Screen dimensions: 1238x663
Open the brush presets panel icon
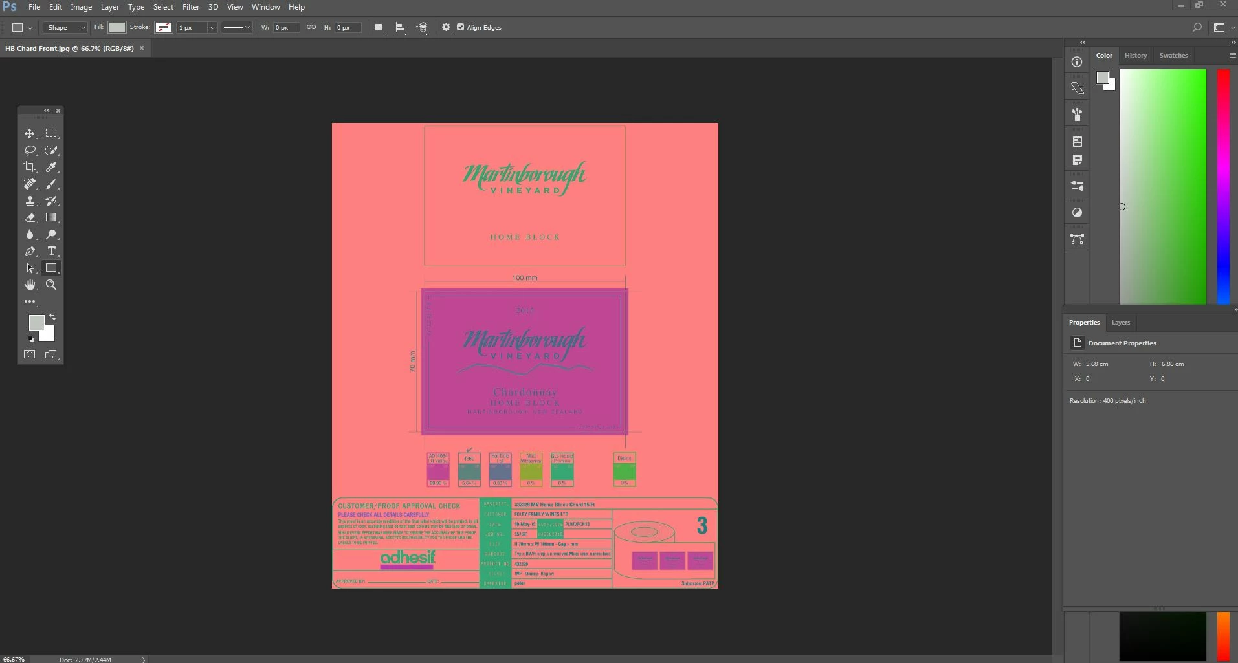(1077, 114)
